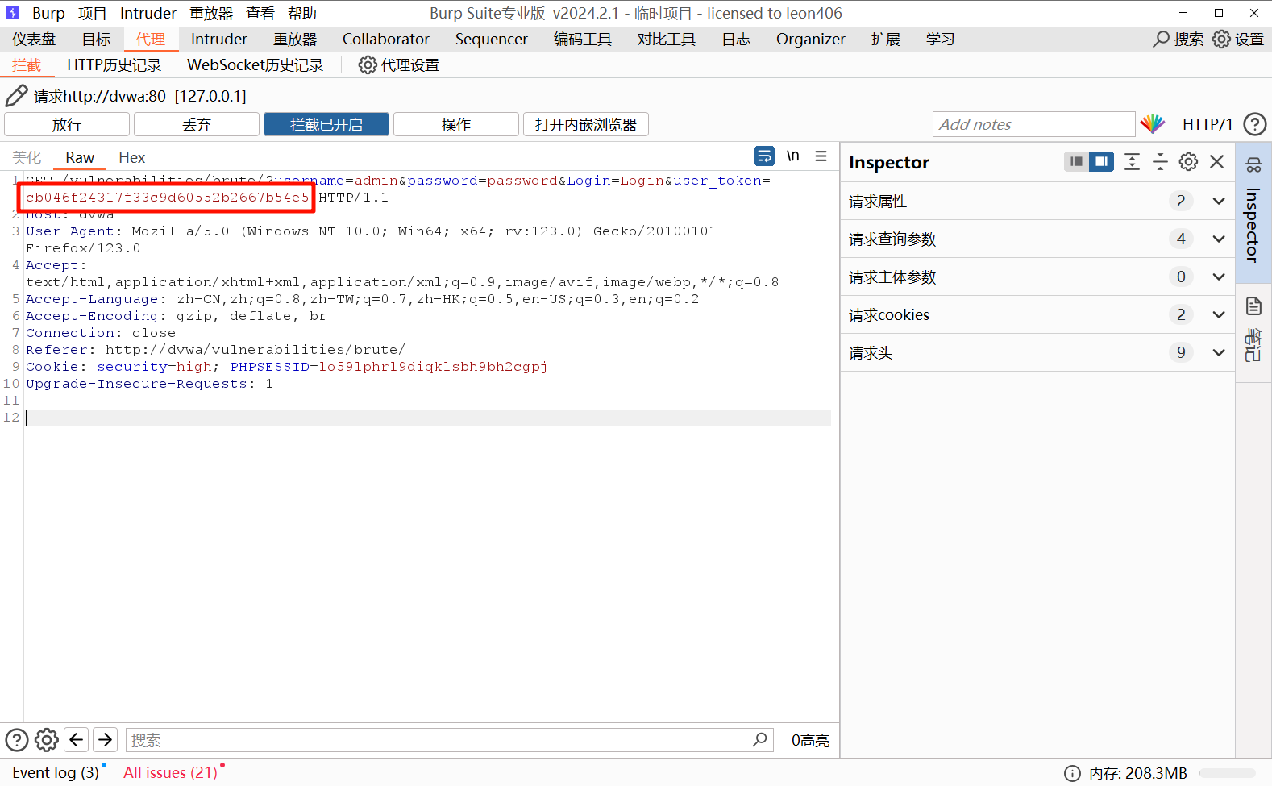Select the Raw view tab
Image resolution: width=1272 pixels, height=786 pixels.
tap(80, 157)
